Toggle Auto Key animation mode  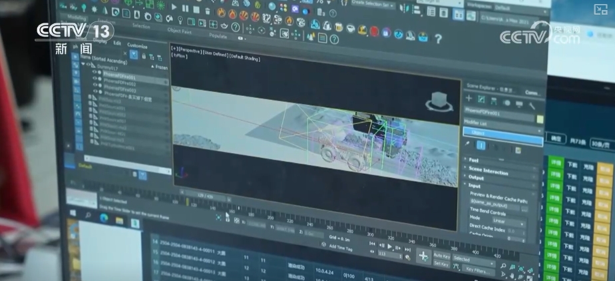tap(441, 256)
